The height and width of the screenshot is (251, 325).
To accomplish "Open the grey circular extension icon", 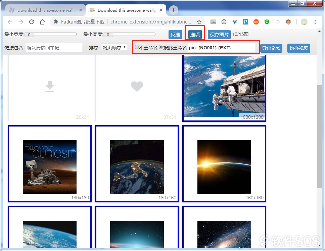I will (278, 22).
